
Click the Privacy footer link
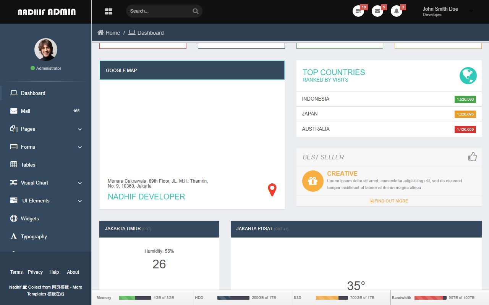pos(35,272)
